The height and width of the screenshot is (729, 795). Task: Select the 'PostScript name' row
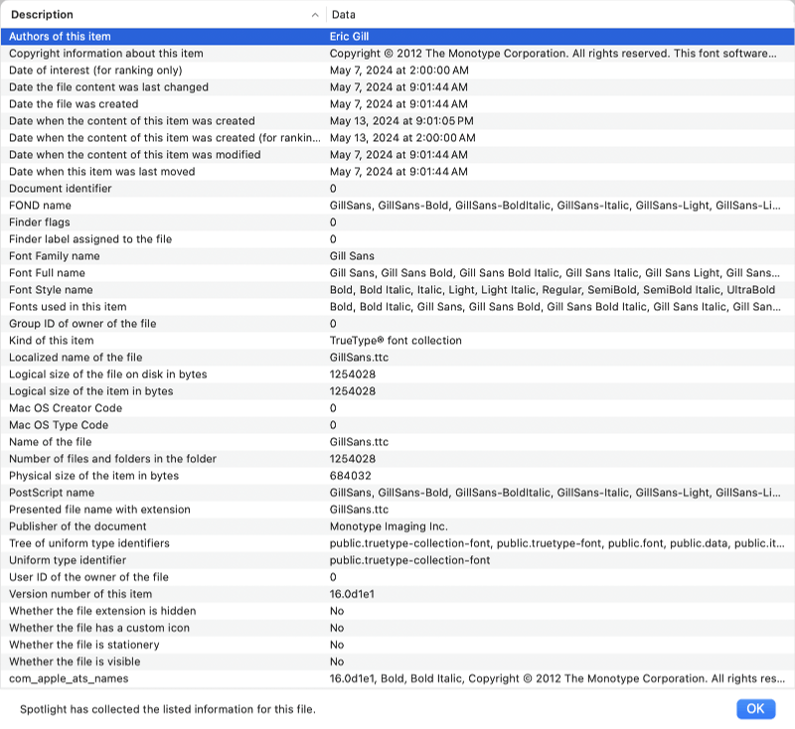tap(397, 493)
